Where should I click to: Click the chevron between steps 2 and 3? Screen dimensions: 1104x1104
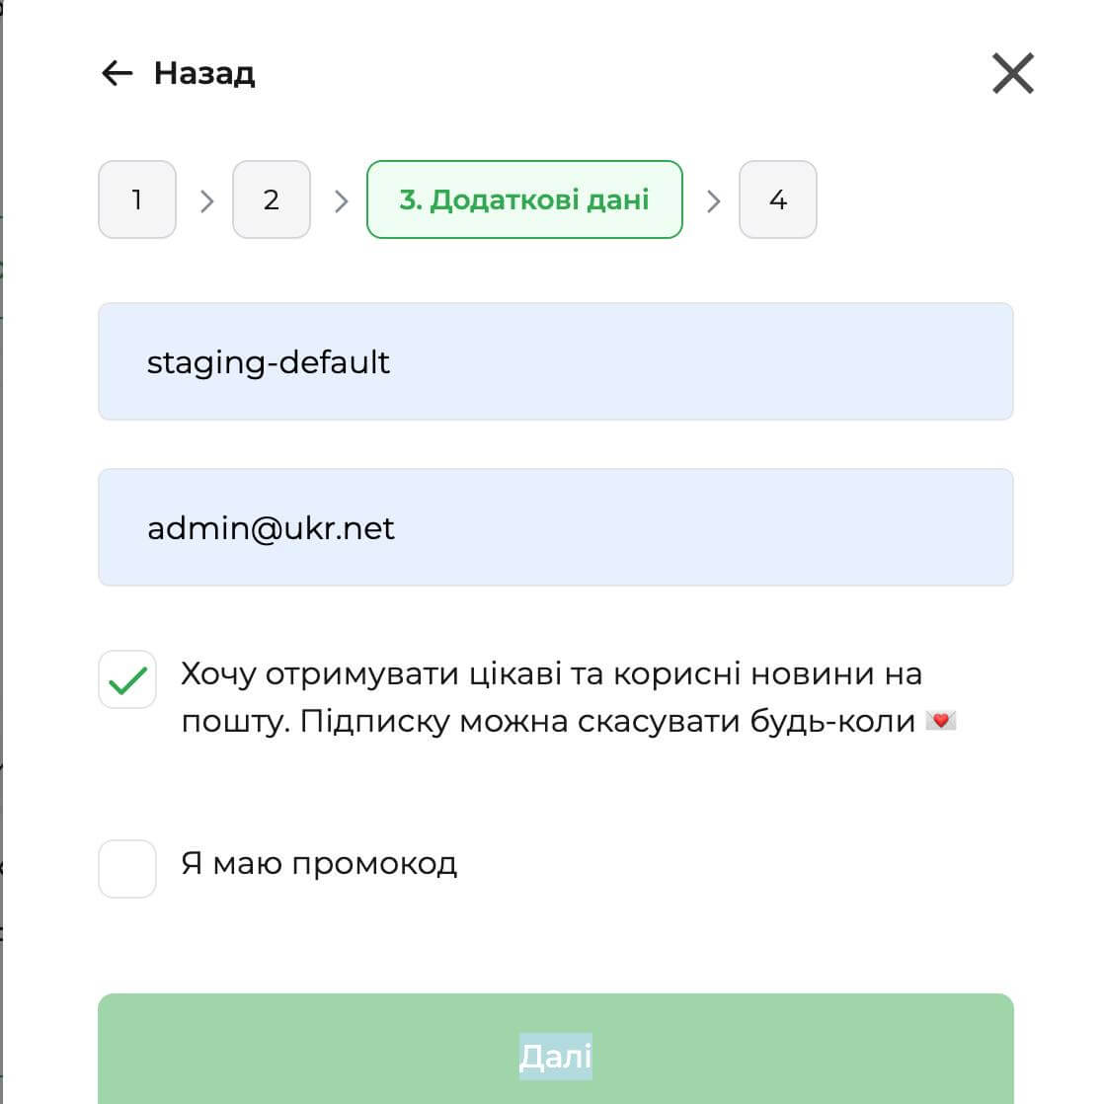(x=341, y=201)
